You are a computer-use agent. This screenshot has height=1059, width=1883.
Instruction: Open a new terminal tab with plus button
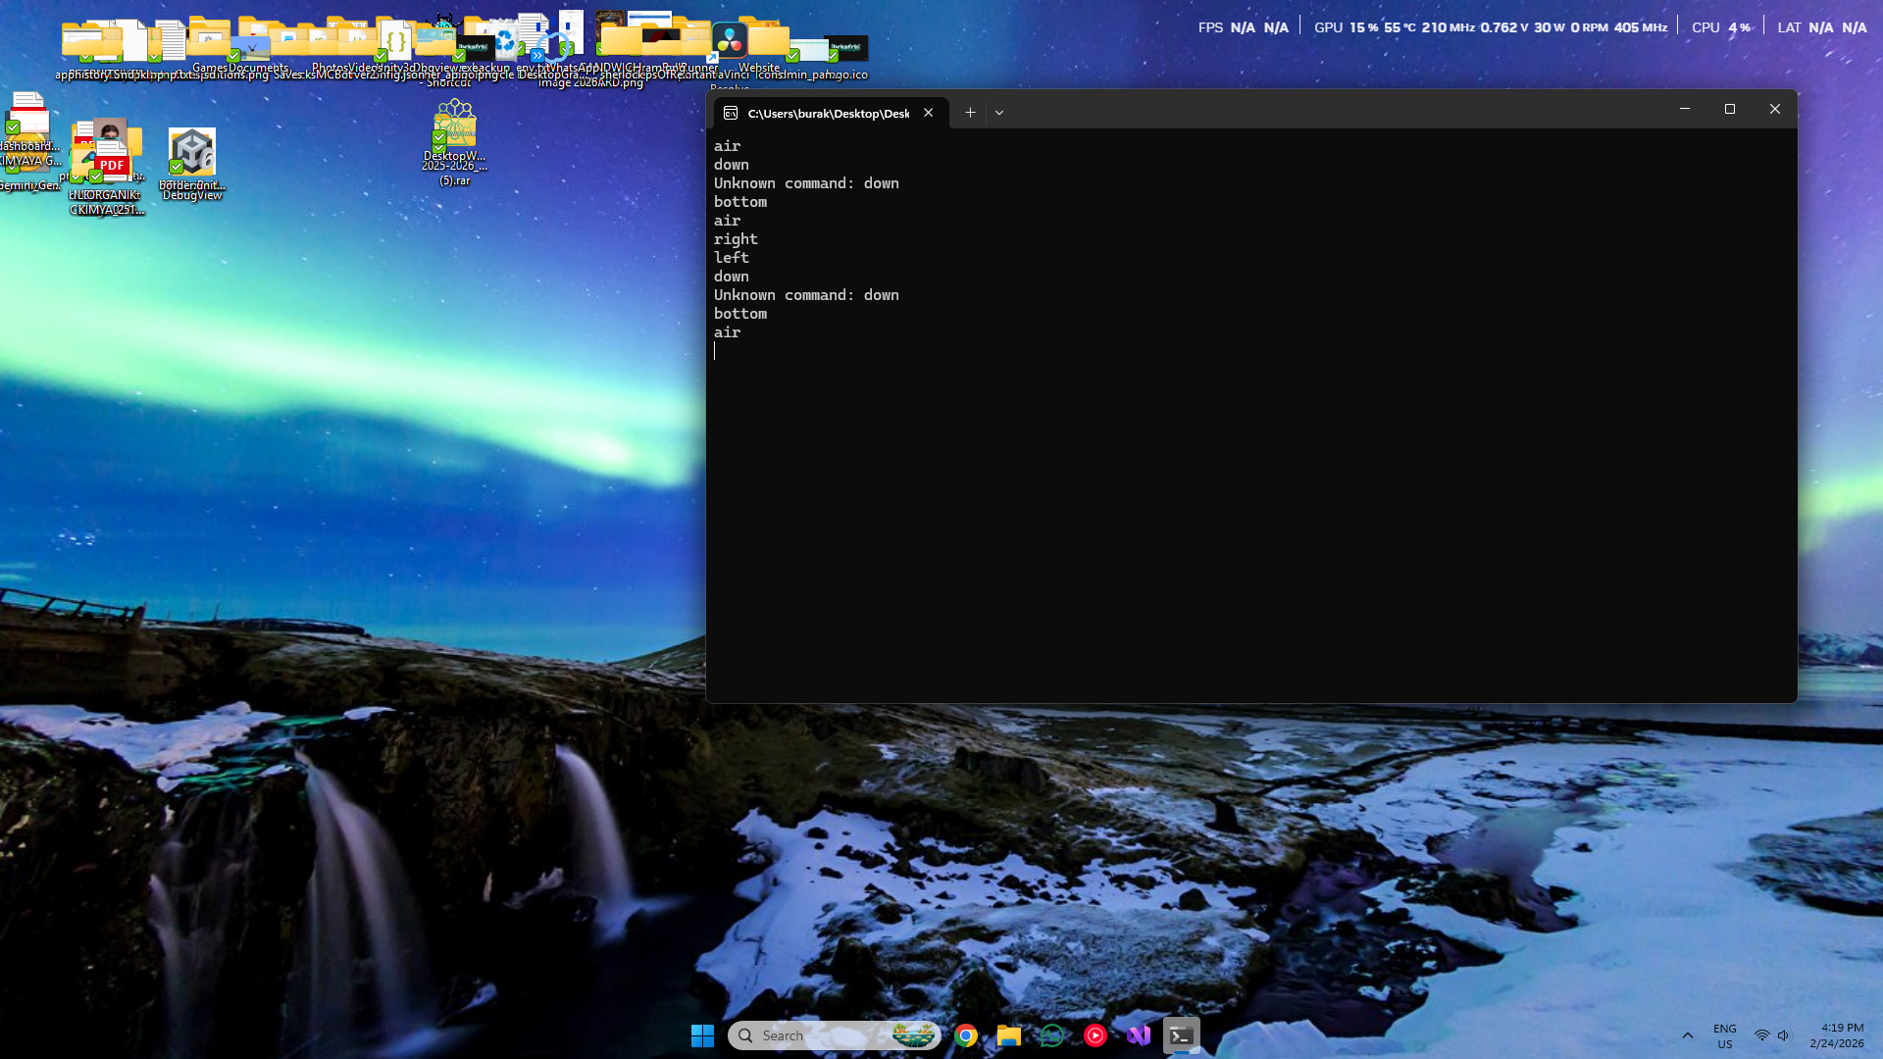point(970,113)
